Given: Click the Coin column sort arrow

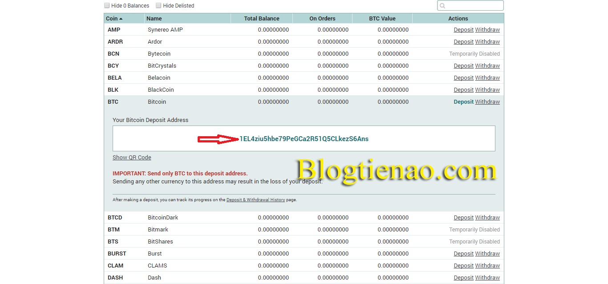Looking at the screenshot, I should coord(121,19).
